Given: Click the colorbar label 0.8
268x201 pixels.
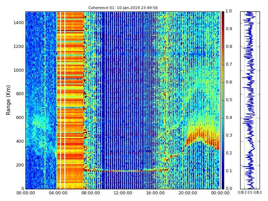Looking at the screenshot, I should (x=229, y=47).
